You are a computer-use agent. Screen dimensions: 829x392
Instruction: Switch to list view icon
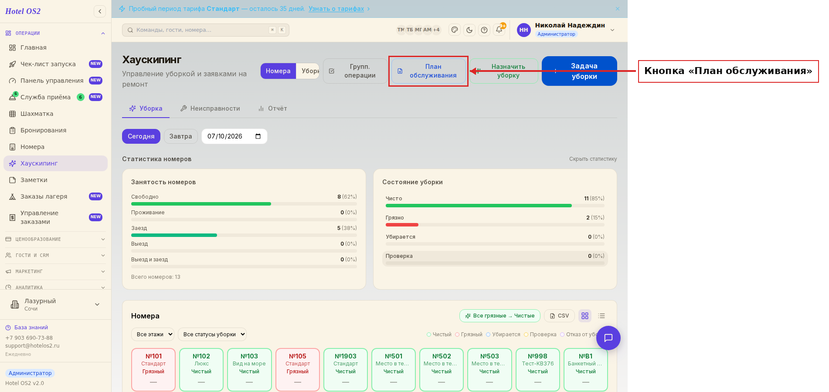(601, 316)
